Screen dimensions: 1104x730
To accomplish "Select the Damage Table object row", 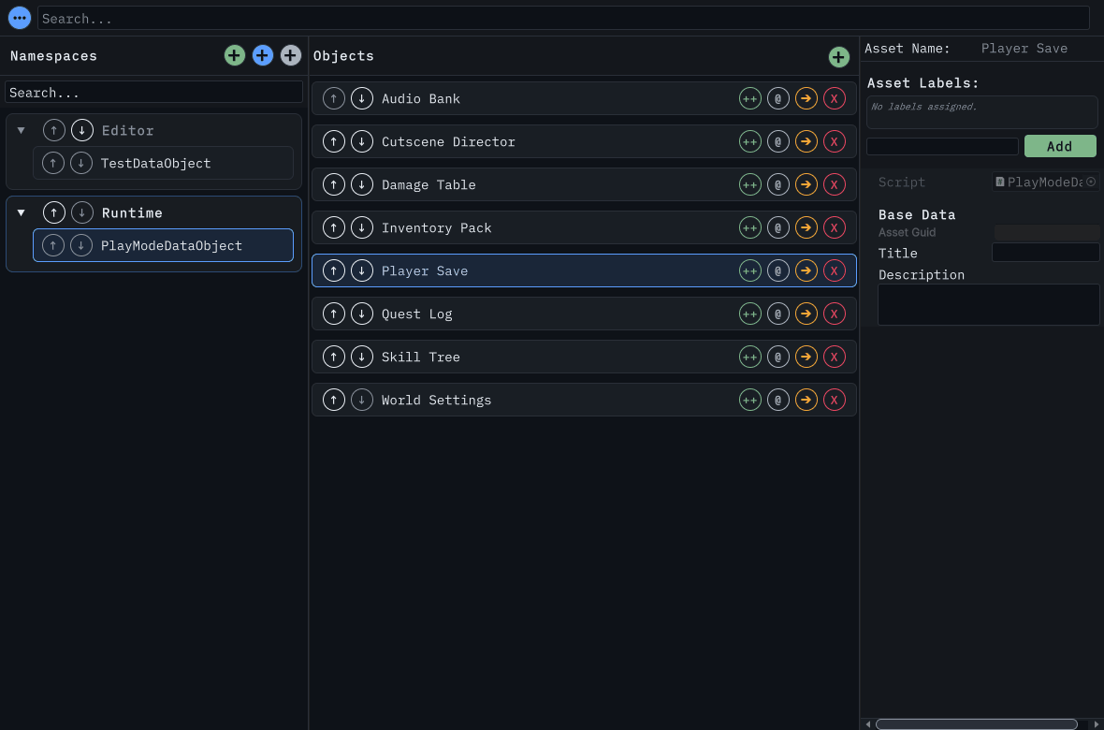I will point(584,184).
